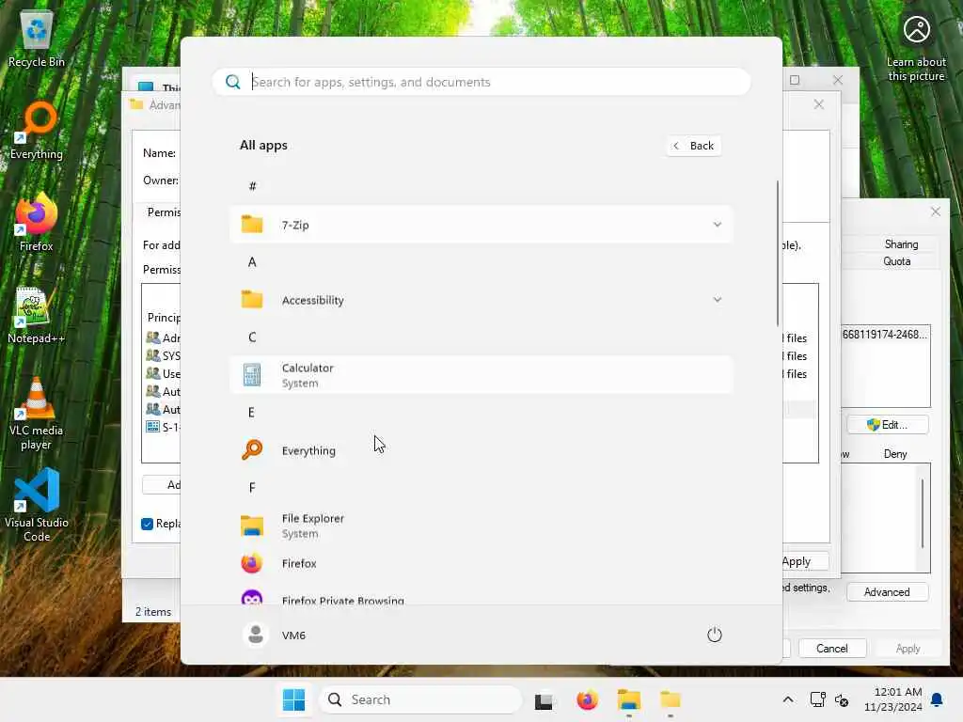Click the Back button in All apps
The image size is (963, 722).
point(694,146)
